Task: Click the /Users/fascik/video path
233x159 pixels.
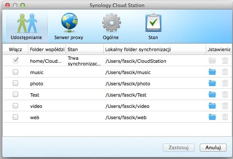Action: (127, 106)
